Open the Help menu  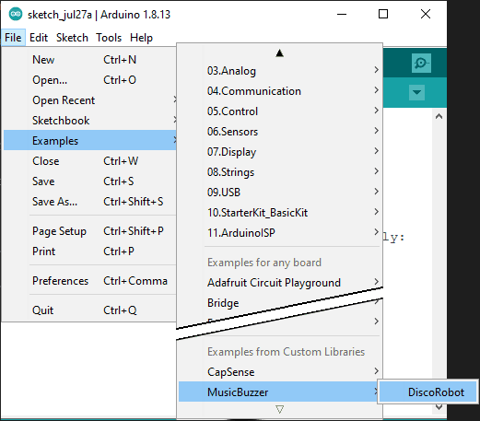[141, 38]
